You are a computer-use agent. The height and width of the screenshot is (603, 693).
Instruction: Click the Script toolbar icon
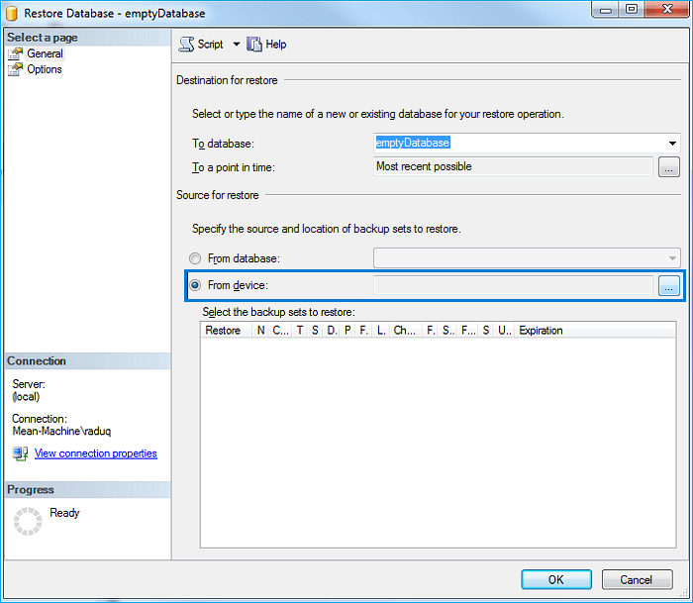click(x=186, y=45)
